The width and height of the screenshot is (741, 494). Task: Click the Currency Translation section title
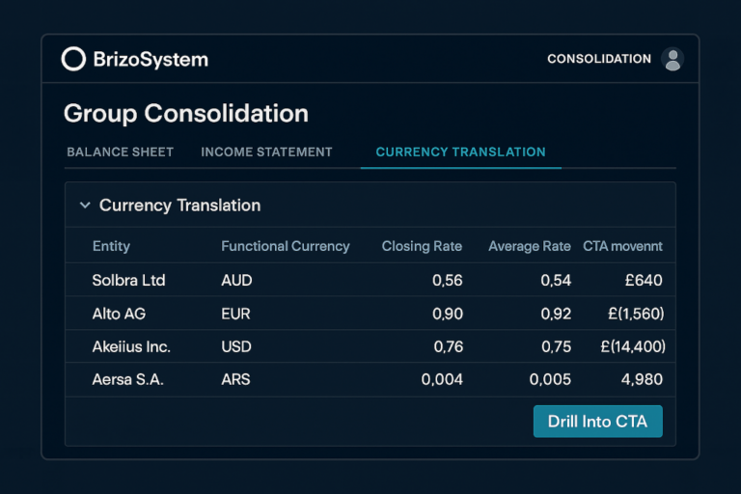pyautogui.click(x=180, y=206)
